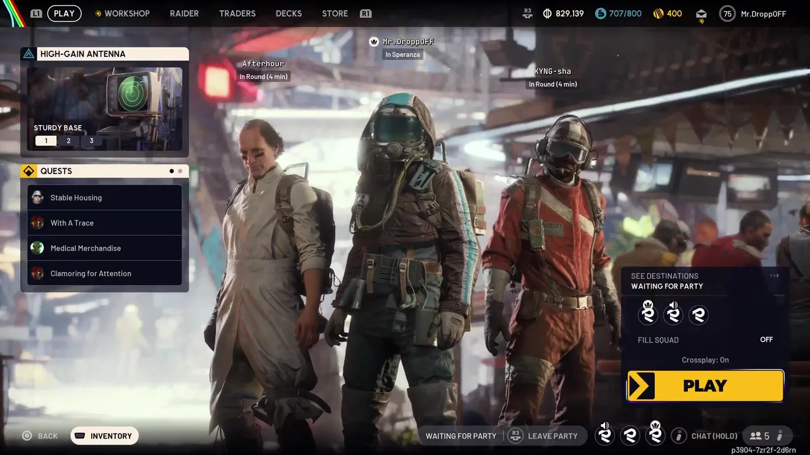
Task: Click the party leader crown avatar in squad panel
Action: click(648, 313)
